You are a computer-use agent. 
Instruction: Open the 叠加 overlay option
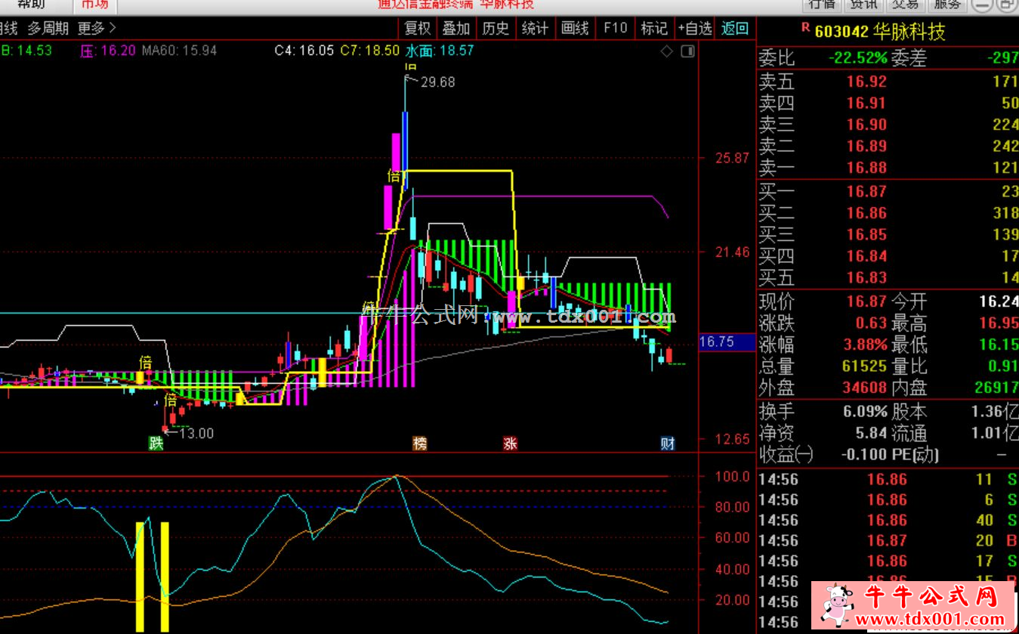tap(456, 29)
